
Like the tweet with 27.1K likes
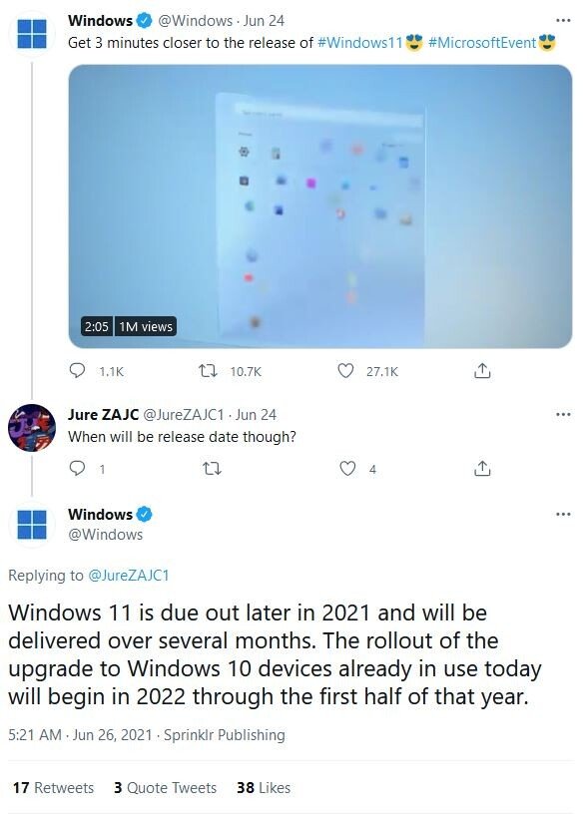pyautogui.click(x=345, y=371)
